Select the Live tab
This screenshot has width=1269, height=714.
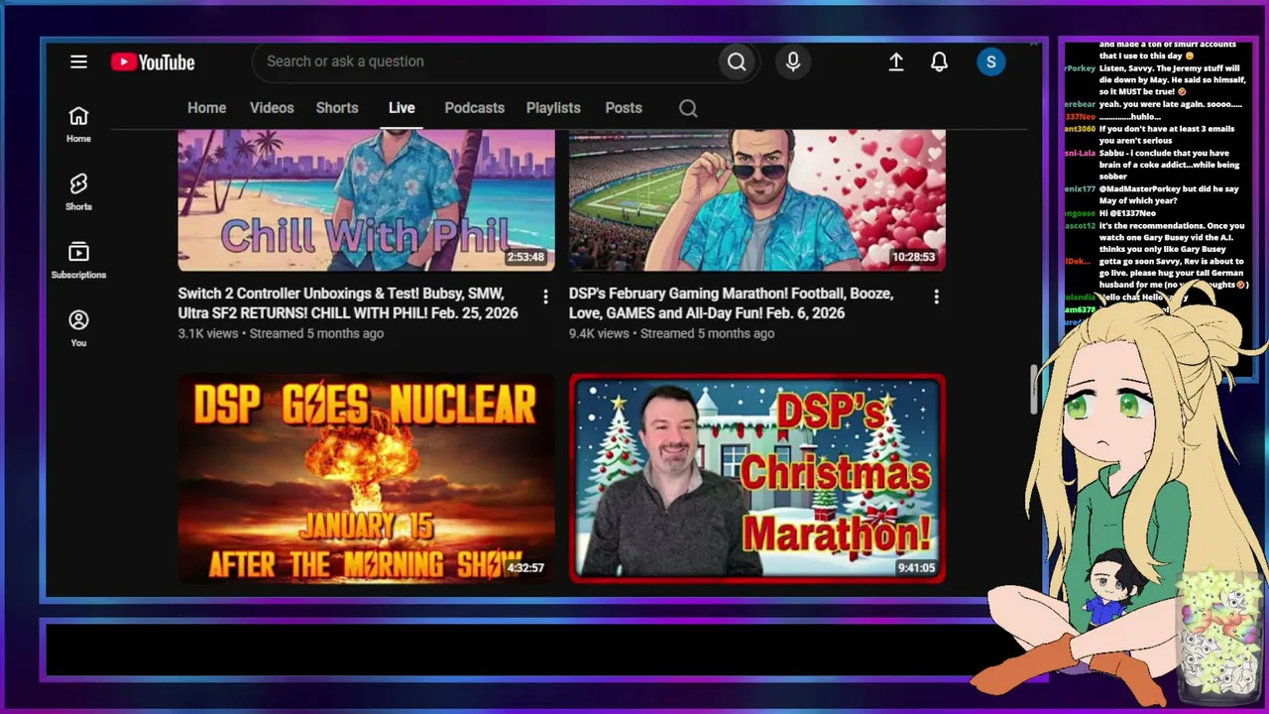(402, 108)
